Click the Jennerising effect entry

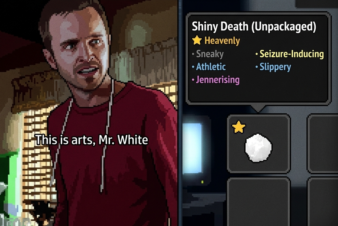point(215,80)
